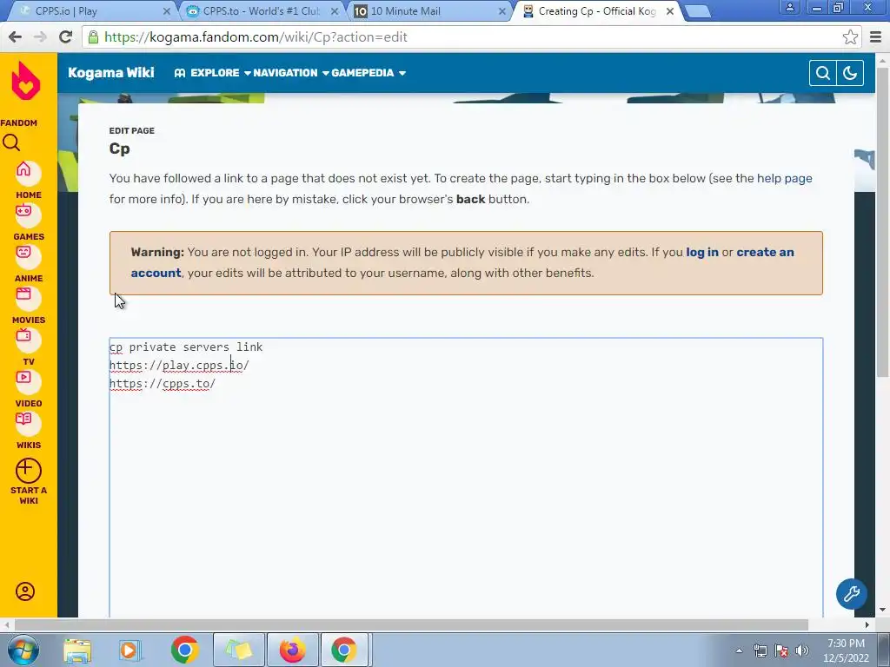Screen dimensions: 890x667
Task: Show hidden tray icons arrow
Action: [739, 650]
